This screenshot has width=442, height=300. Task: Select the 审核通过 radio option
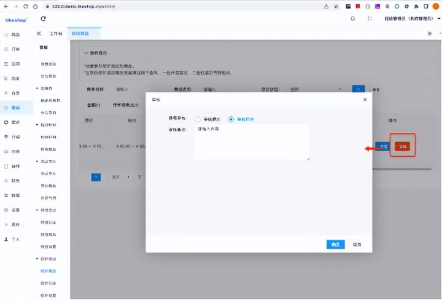click(x=207, y=119)
